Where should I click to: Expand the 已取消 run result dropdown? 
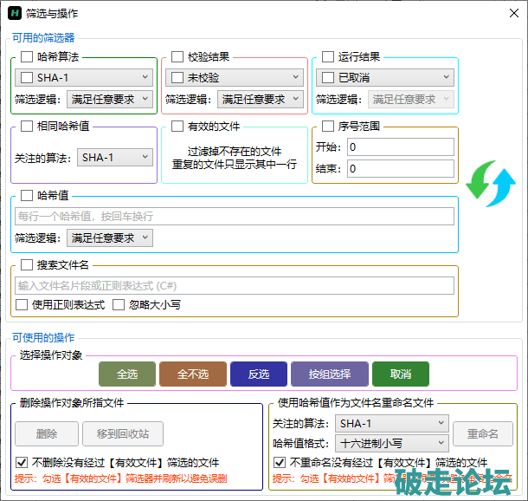pyautogui.click(x=383, y=78)
